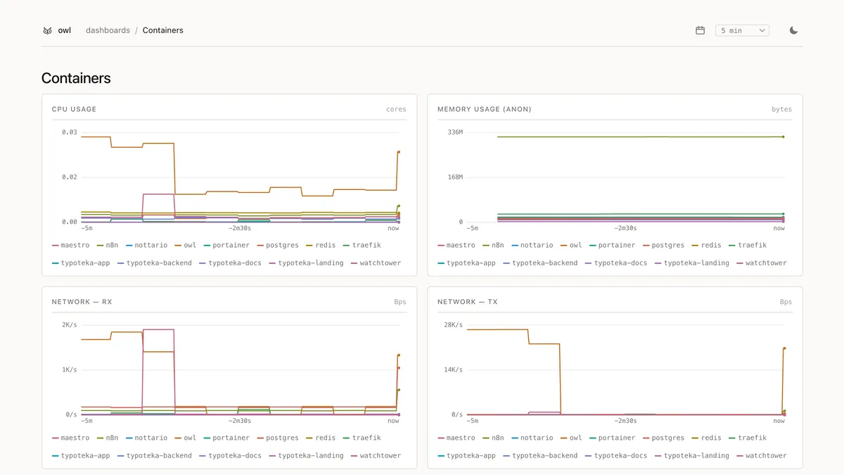Toggle postgres series in CPU Usage legend

click(278, 245)
